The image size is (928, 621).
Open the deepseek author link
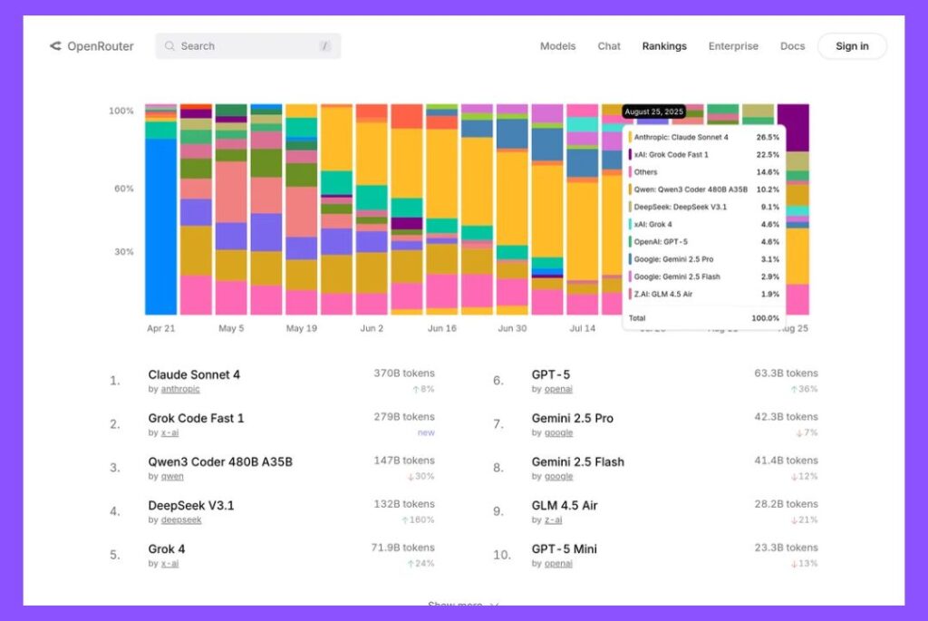point(181,519)
